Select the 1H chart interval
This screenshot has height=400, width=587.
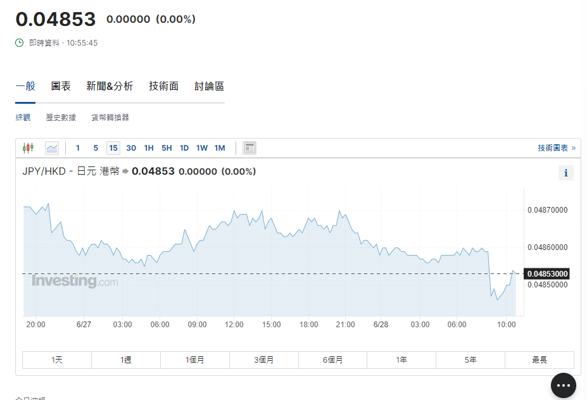149,148
